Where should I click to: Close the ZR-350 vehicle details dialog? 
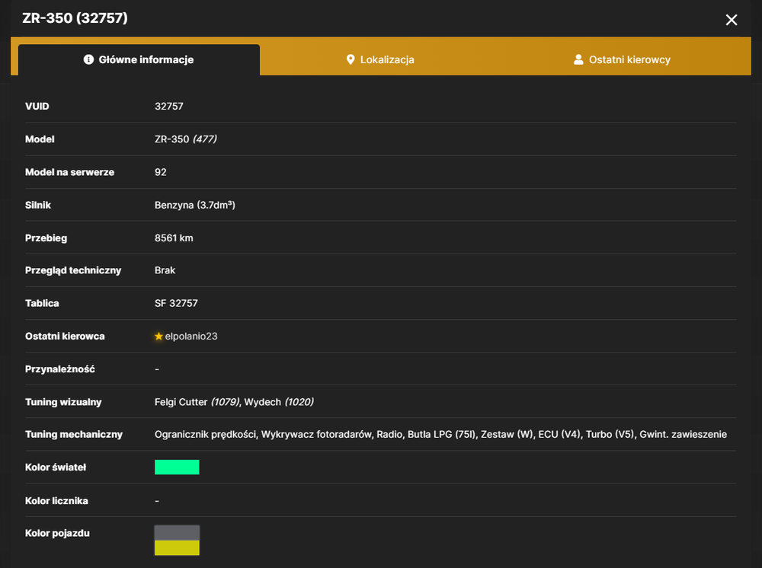click(x=731, y=20)
